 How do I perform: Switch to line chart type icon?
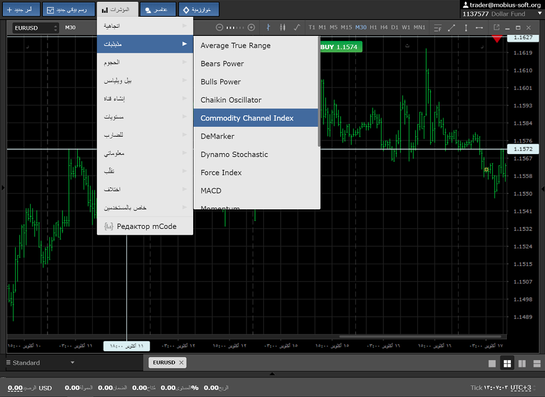point(297,27)
